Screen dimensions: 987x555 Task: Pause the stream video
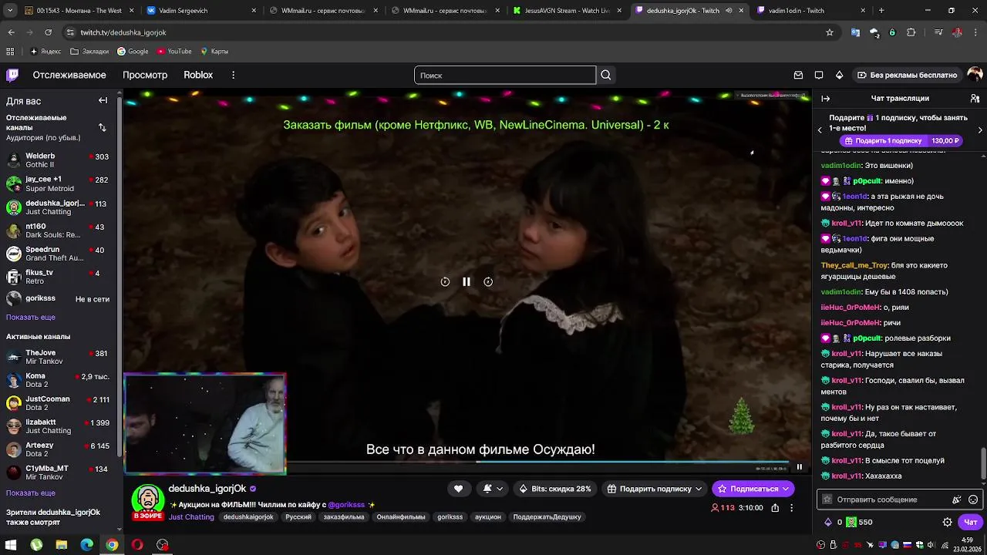click(467, 282)
